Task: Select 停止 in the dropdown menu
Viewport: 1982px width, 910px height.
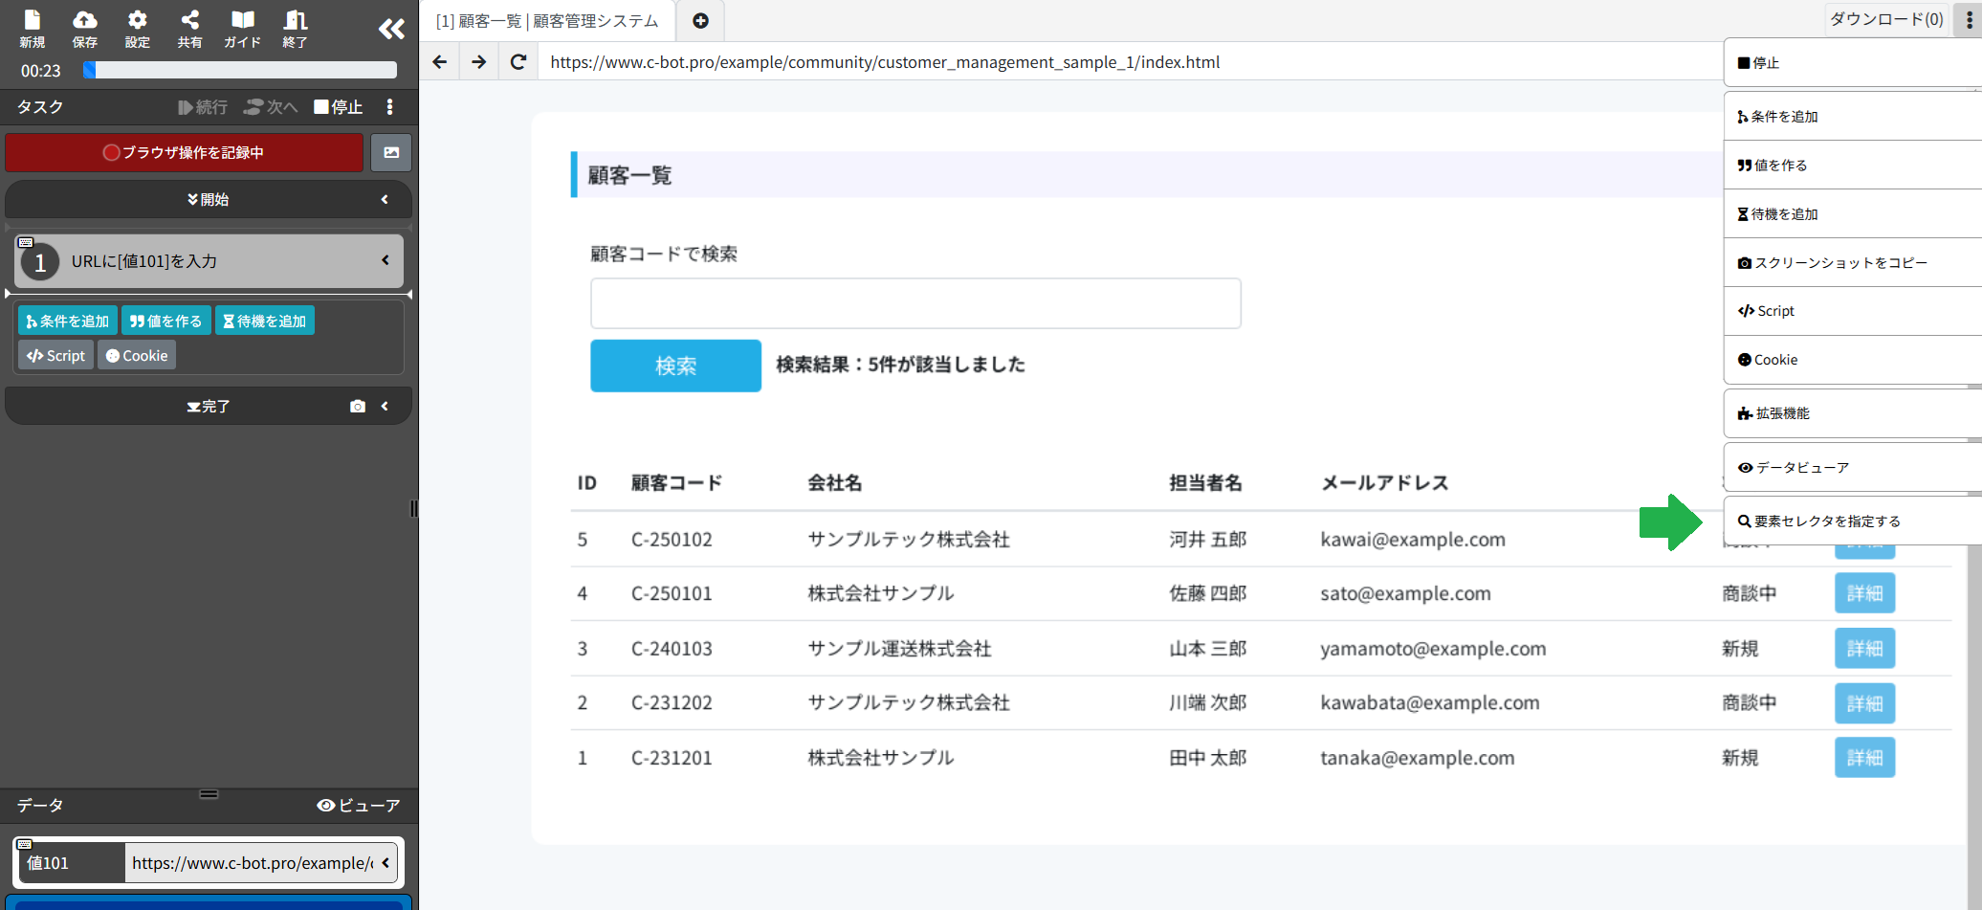Action: coord(1853,63)
